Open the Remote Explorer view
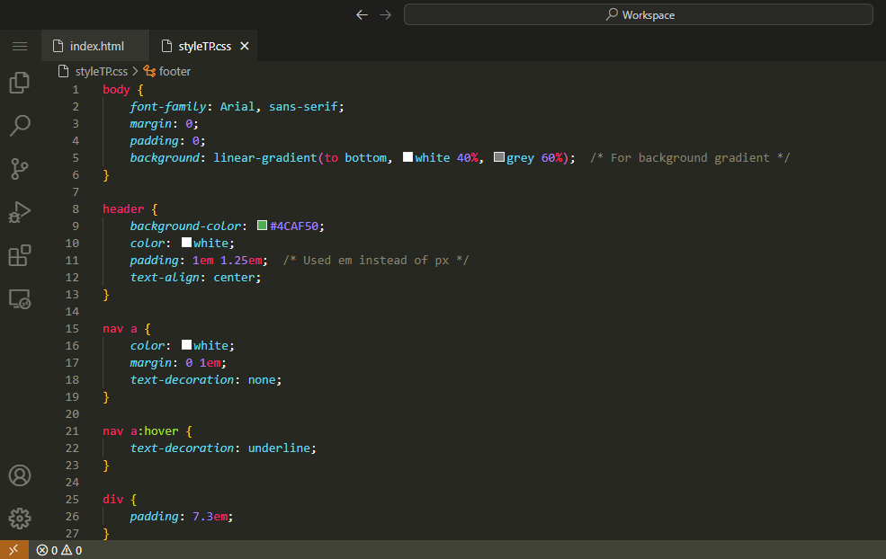 click(20, 298)
